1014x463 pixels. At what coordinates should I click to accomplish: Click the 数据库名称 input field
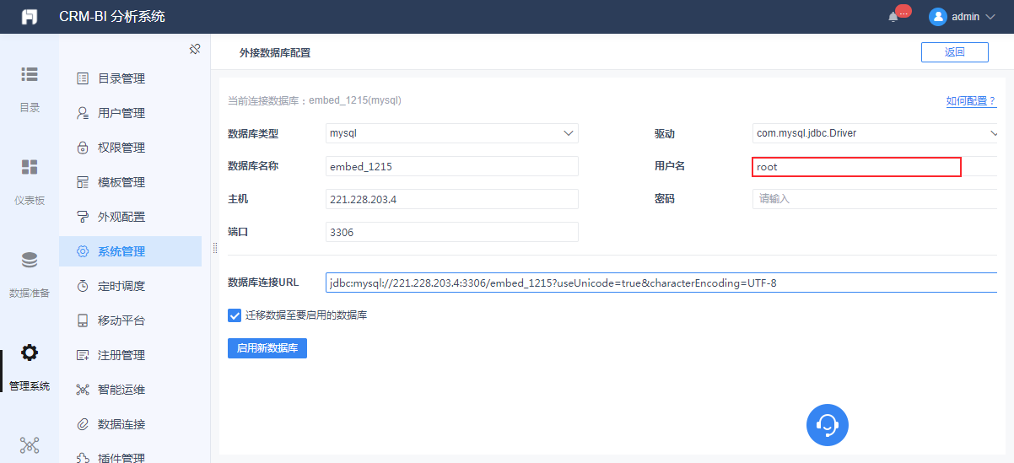click(452, 166)
